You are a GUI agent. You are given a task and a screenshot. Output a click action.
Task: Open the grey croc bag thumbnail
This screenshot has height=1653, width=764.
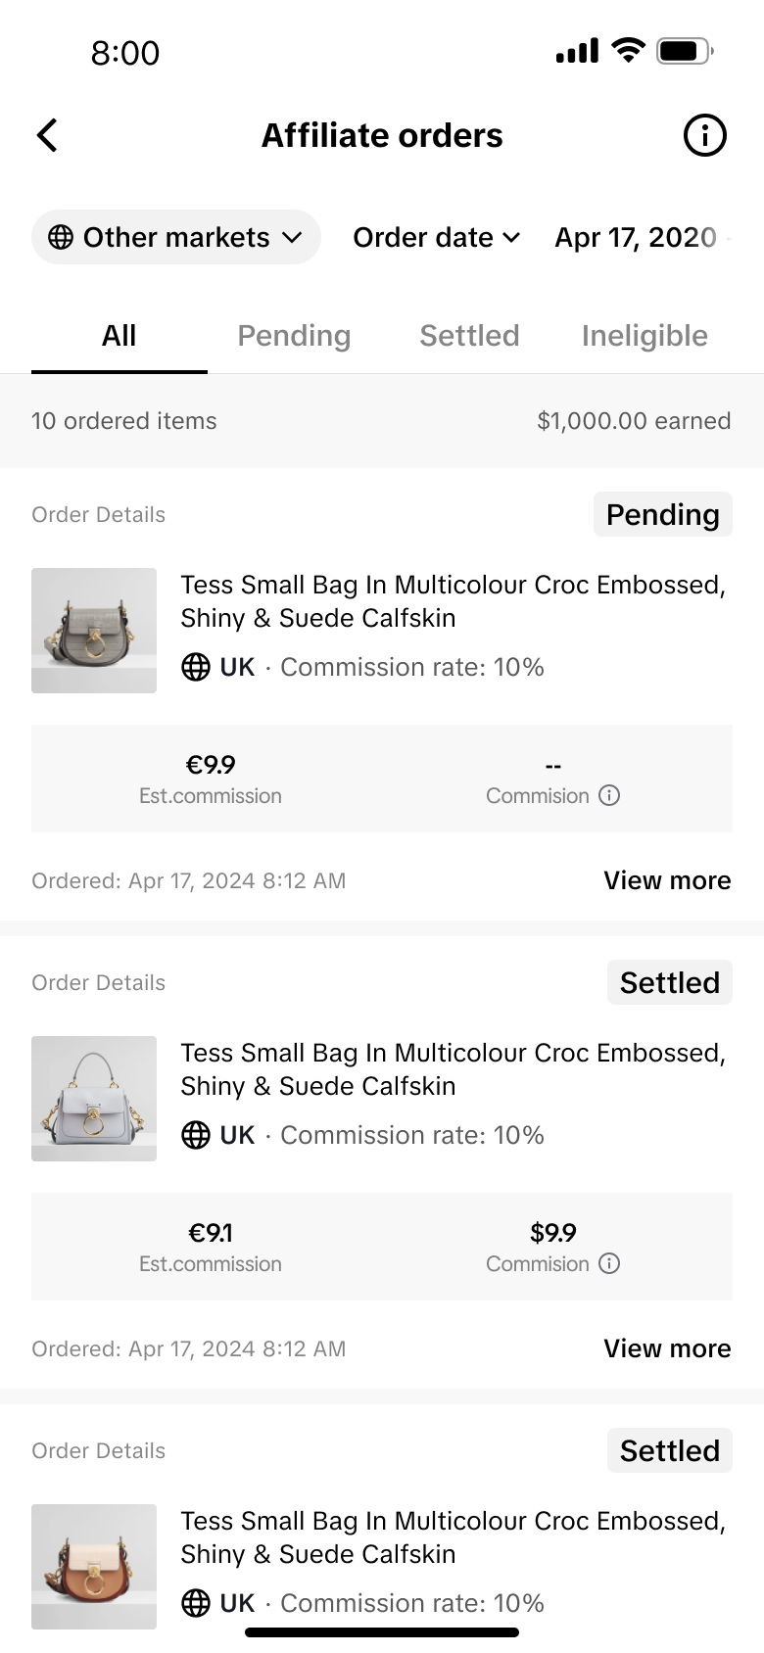pos(94,631)
